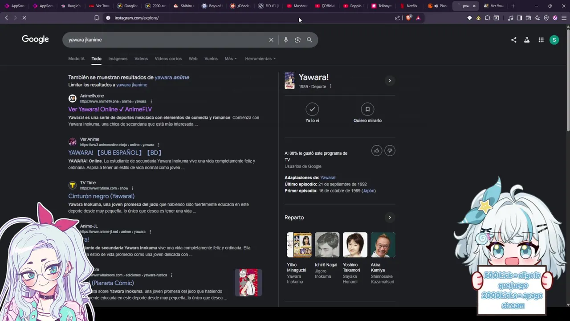Open the music note playlist icon
Viewport: 570px width, 321px height.
pos(510,18)
